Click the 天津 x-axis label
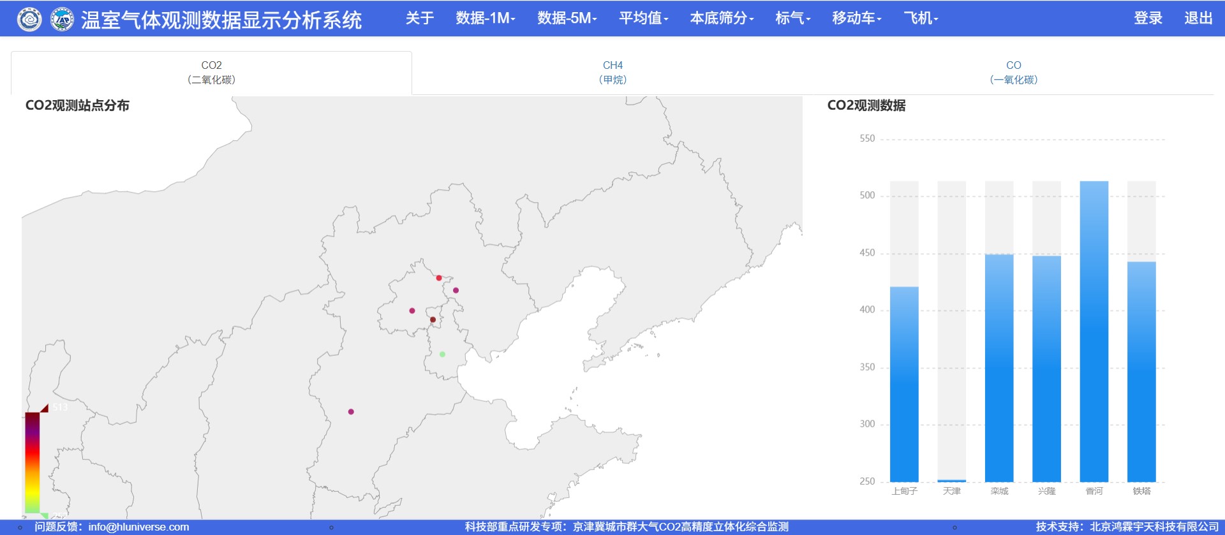The image size is (1225, 535). pos(952,491)
